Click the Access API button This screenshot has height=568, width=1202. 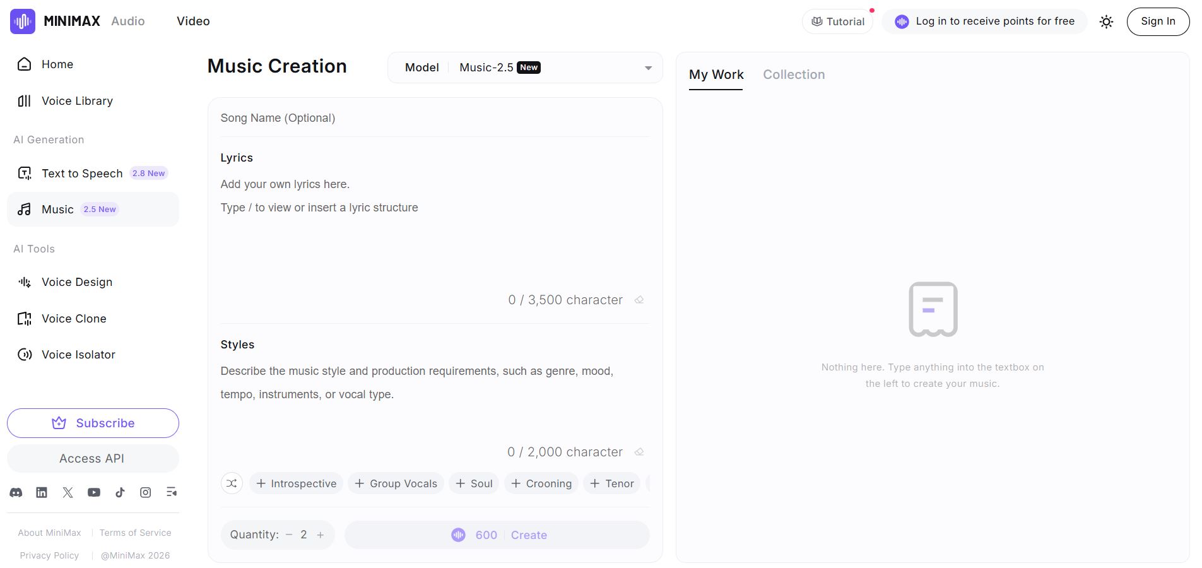point(93,459)
